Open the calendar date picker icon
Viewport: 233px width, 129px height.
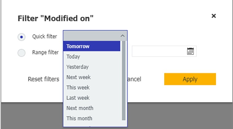(190, 51)
